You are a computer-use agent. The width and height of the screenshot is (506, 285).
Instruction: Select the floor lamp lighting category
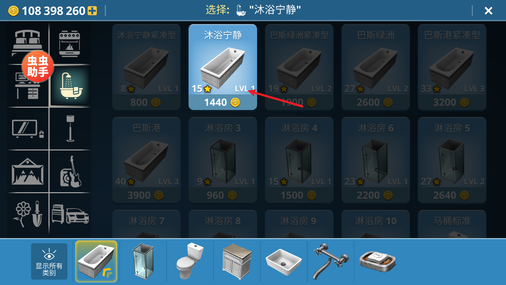pyautogui.click(x=70, y=128)
